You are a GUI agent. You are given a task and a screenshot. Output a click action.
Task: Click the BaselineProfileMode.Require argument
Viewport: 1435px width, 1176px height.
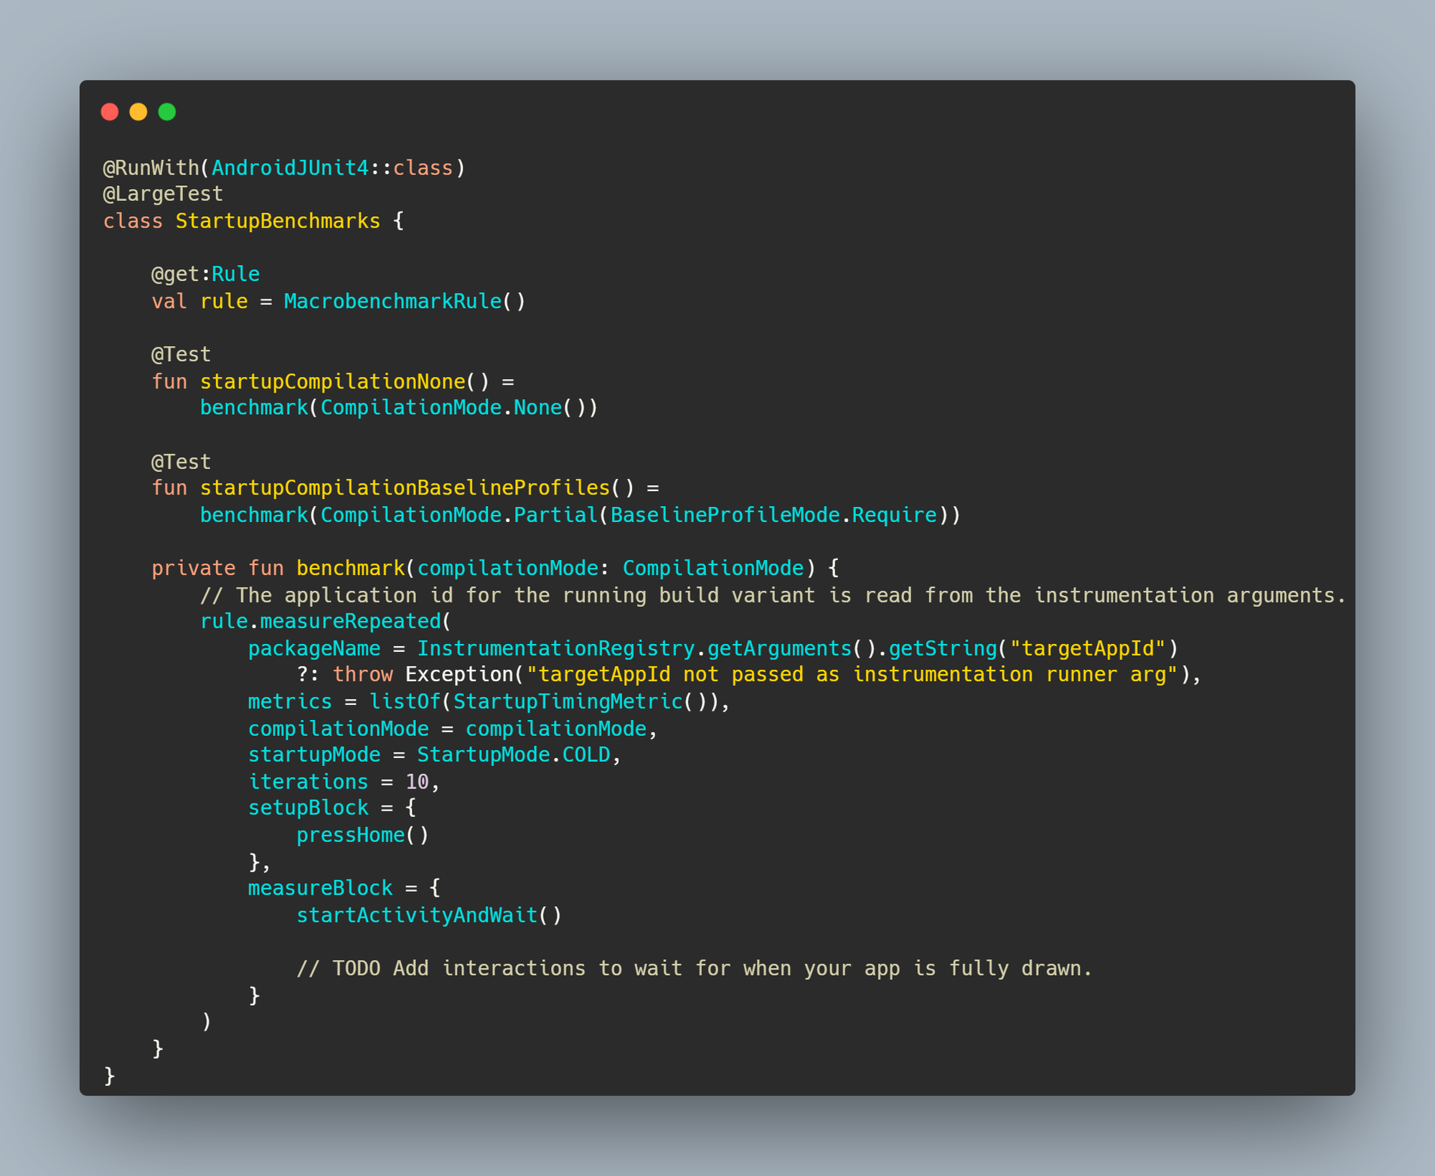773,515
